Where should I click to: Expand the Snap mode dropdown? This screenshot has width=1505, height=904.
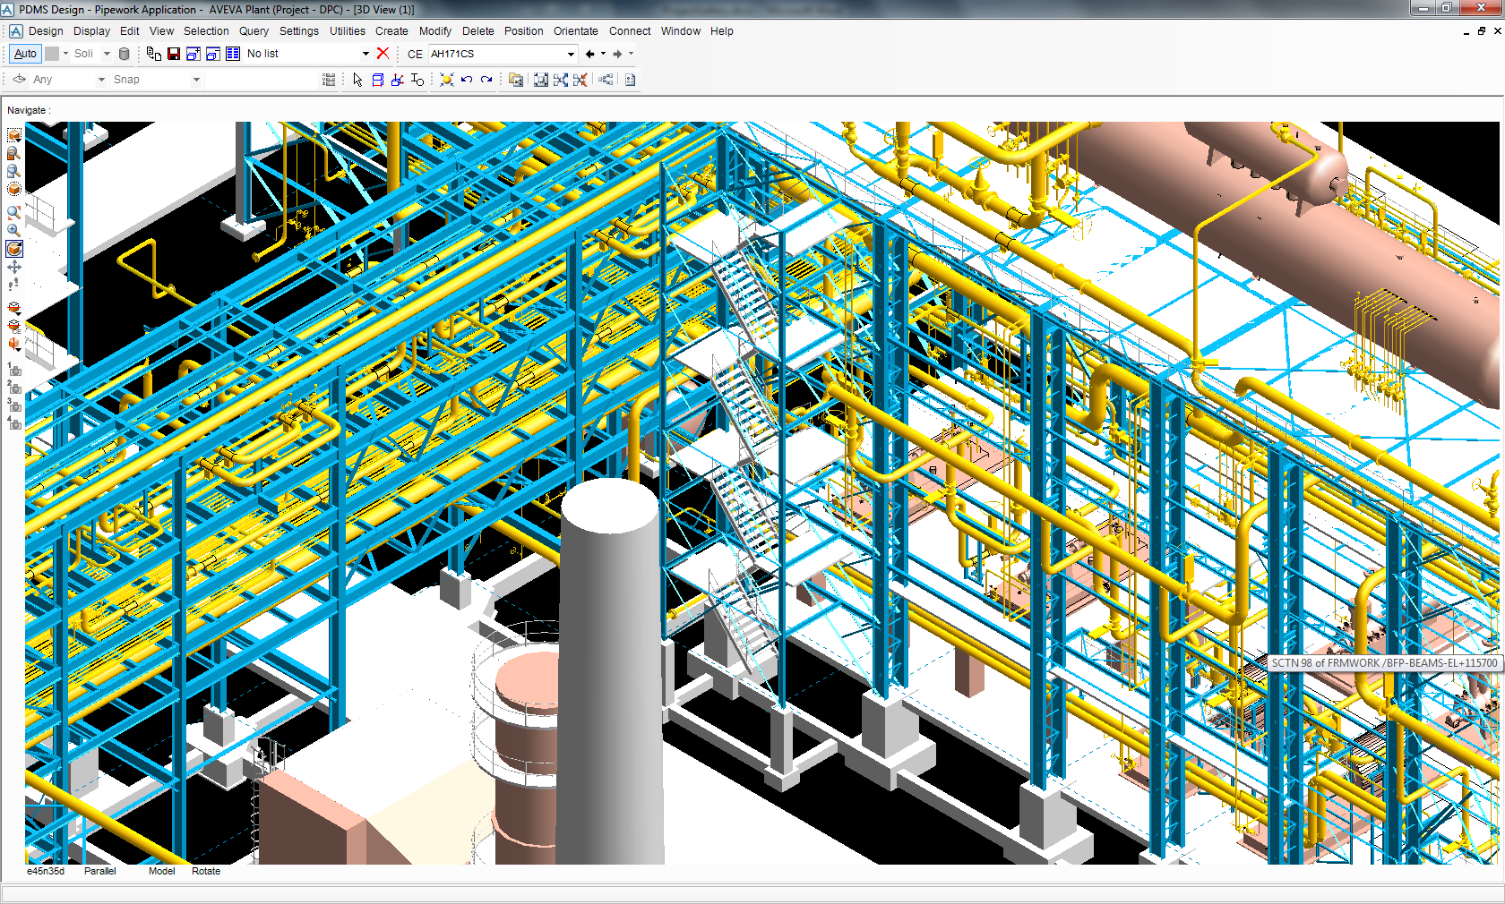point(196,80)
